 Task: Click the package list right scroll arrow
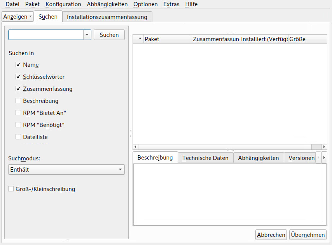(x=324, y=147)
